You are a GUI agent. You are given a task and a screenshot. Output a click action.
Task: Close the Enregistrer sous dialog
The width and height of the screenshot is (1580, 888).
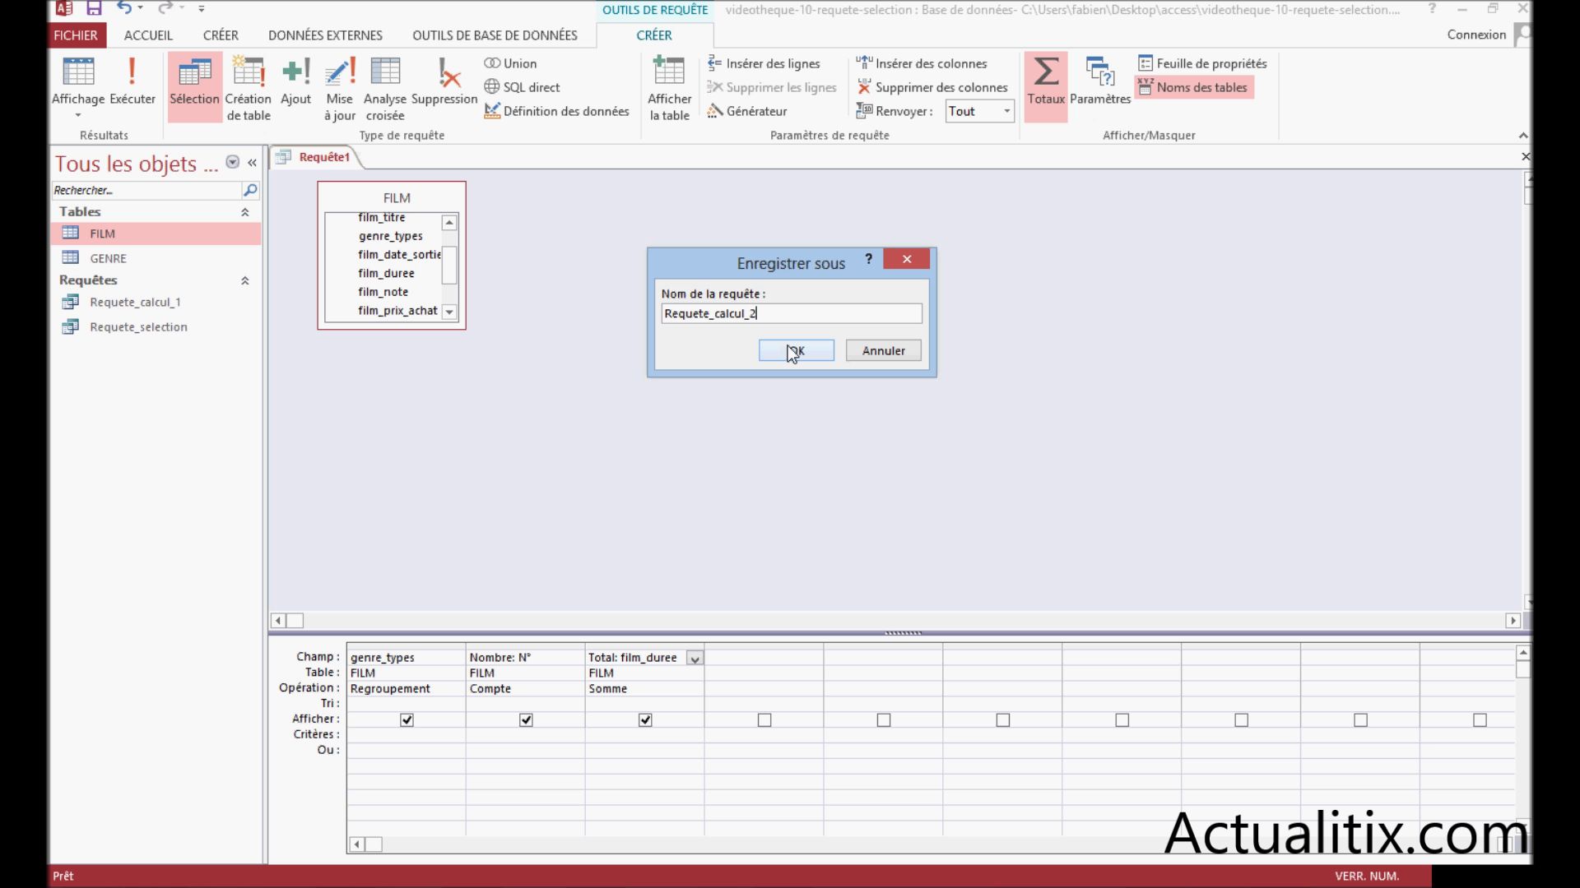(906, 259)
